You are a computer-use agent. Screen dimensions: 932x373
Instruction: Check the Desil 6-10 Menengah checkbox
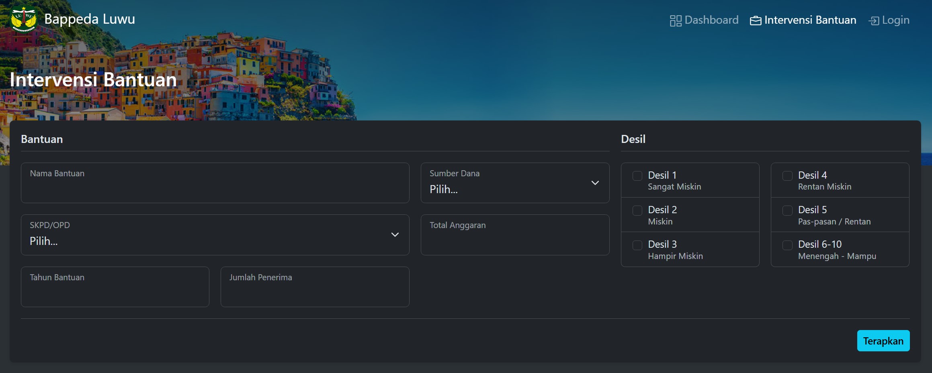click(787, 245)
